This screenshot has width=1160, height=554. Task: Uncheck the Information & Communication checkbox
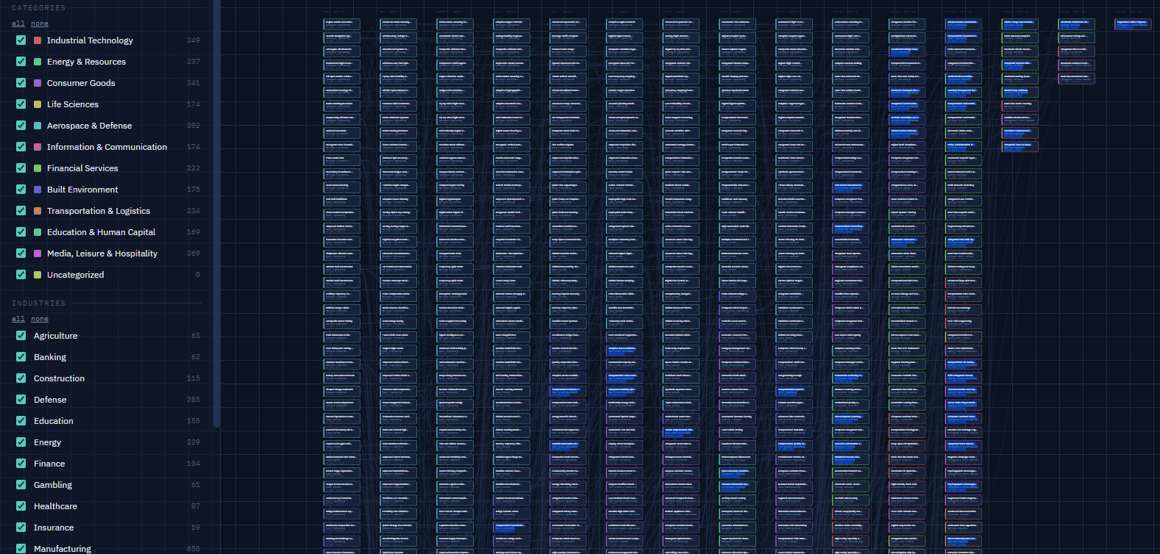pos(21,147)
